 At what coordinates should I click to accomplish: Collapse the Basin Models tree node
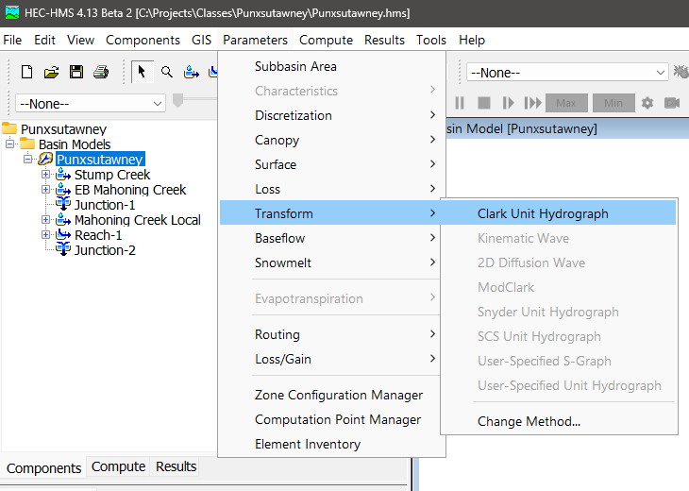(x=9, y=144)
